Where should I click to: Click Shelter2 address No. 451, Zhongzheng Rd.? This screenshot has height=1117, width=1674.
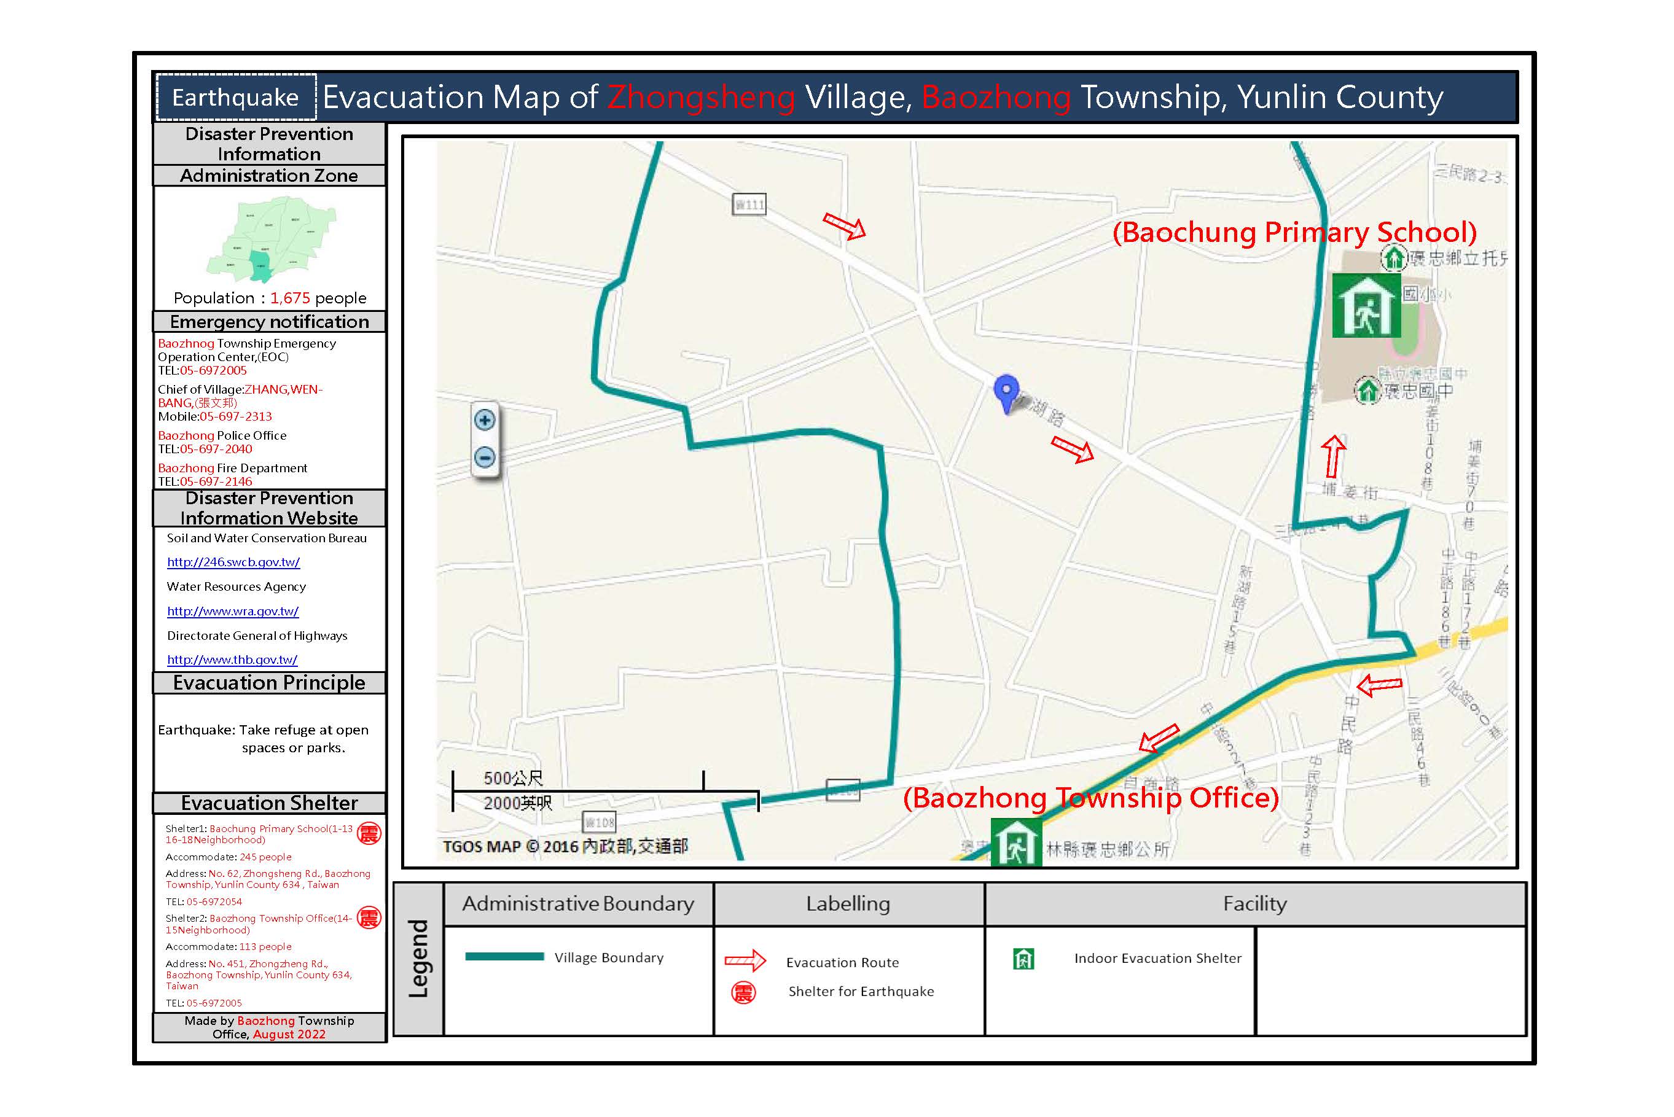tap(259, 975)
